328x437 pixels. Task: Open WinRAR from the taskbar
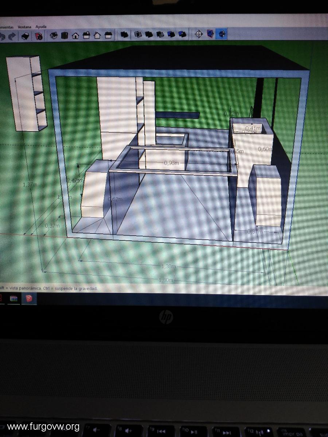point(14,299)
